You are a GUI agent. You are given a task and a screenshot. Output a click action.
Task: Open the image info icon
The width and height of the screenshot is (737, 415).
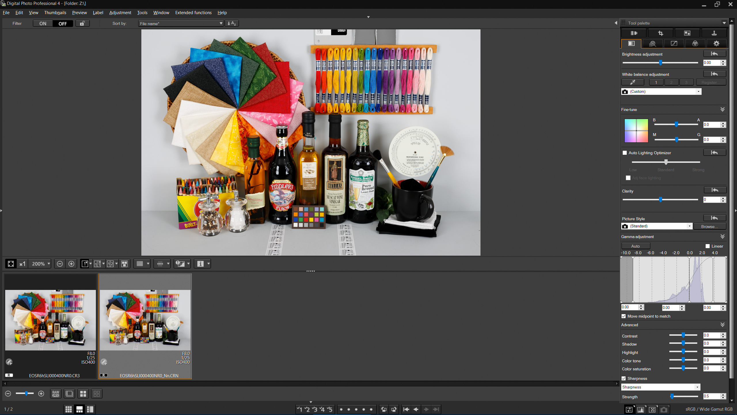point(200,264)
